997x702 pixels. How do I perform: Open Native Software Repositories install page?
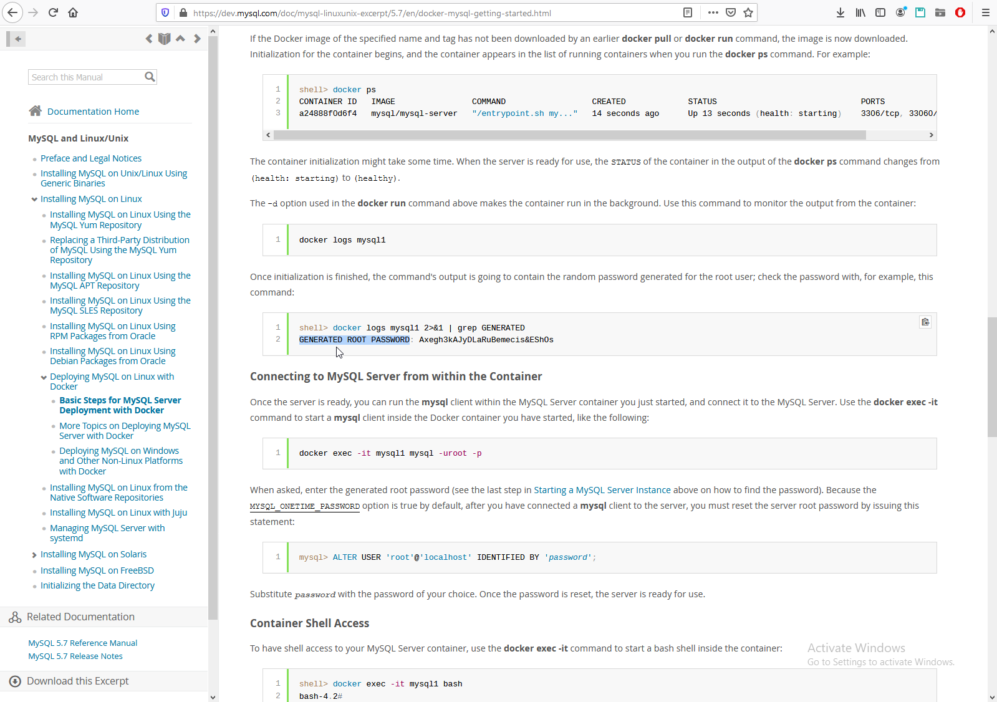click(x=118, y=493)
